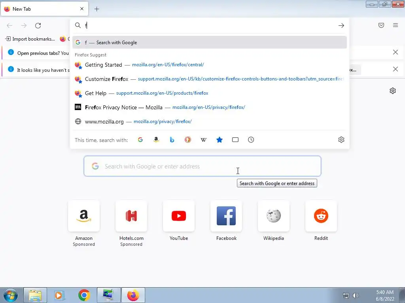
Task: Dismiss the 'It looks like you haven't' notification
Action: tap(396, 69)
